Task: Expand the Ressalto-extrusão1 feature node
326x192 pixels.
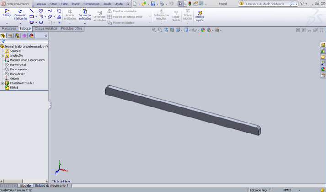Action: (x=2, y=83)
